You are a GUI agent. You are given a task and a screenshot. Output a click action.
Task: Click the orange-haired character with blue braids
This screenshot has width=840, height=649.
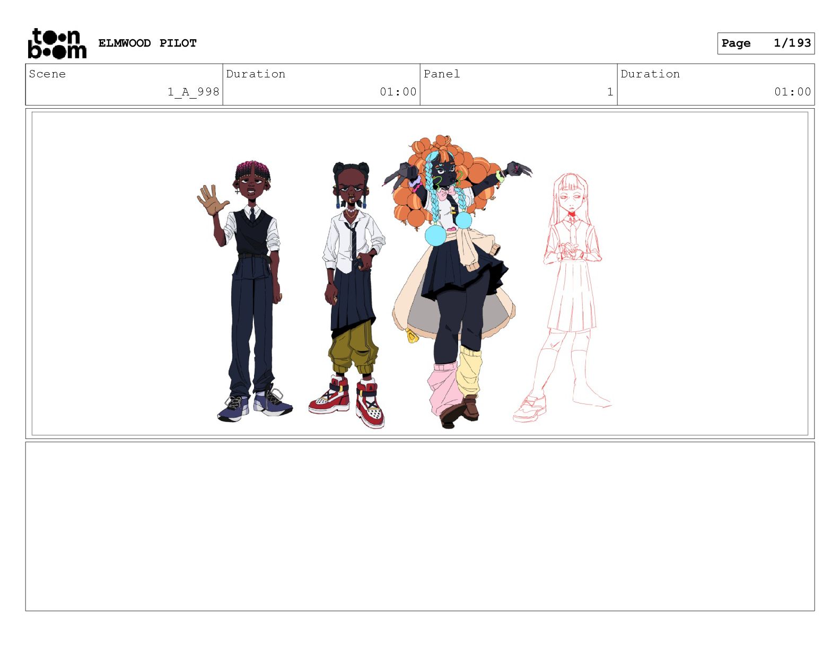coord(456,281)
